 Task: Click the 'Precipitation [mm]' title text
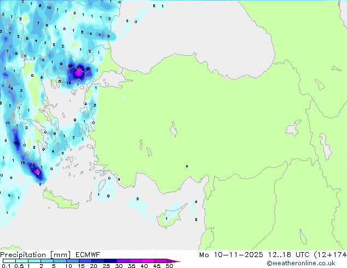click(35, 255)
